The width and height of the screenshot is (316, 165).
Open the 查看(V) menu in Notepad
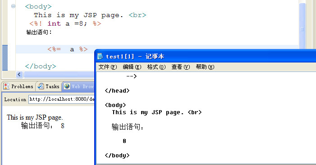coord(181,67)
